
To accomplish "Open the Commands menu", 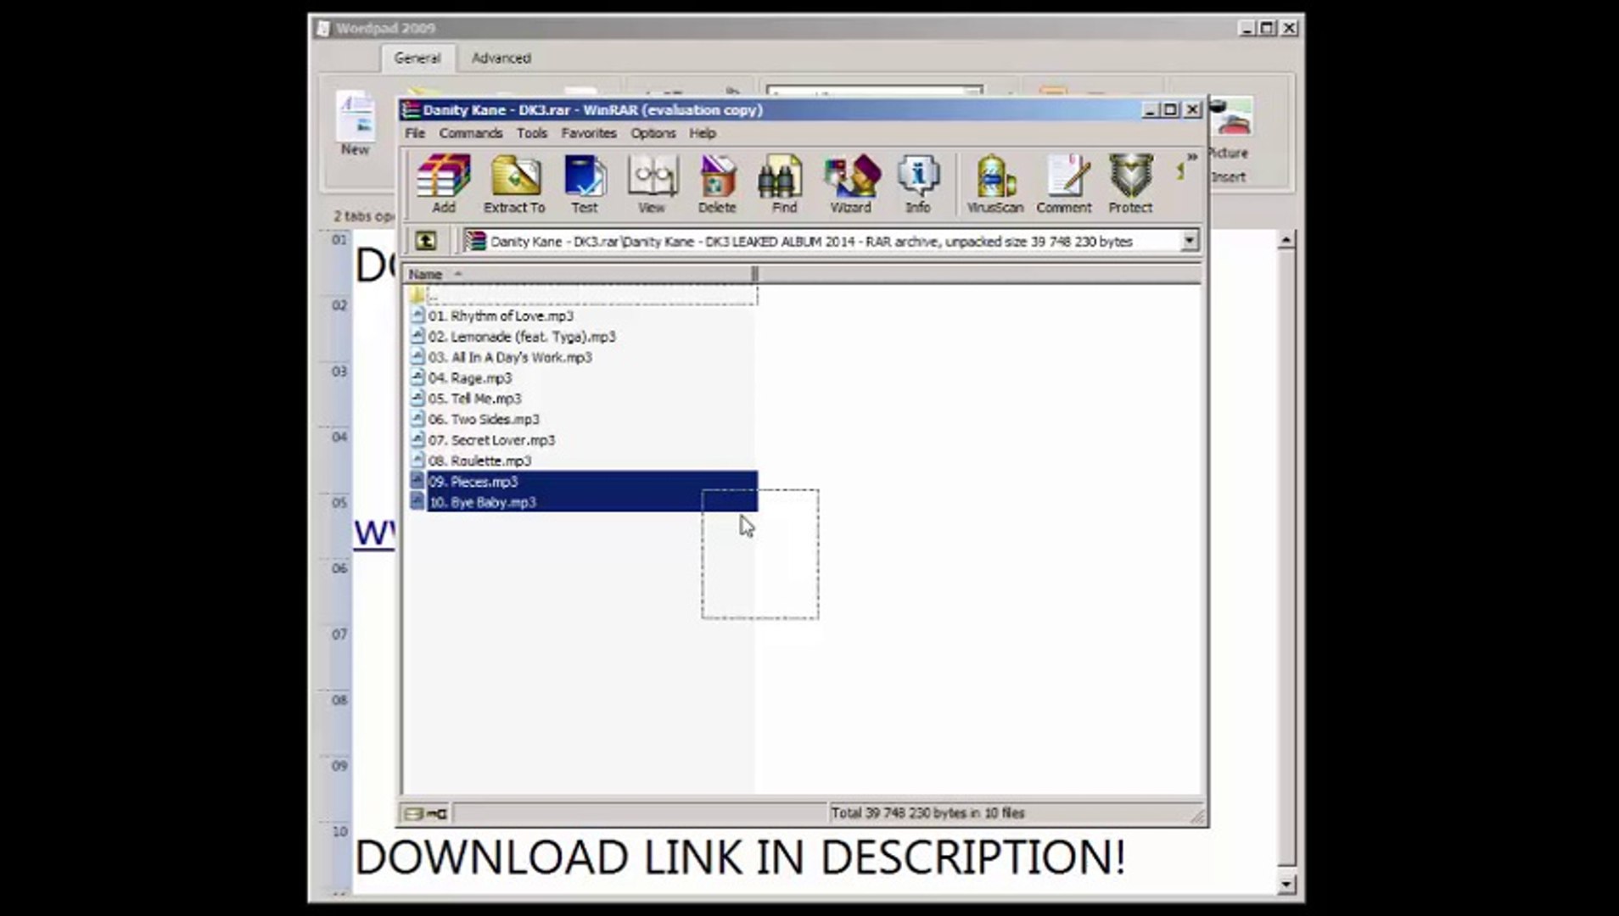I will [x=471, y=133].
